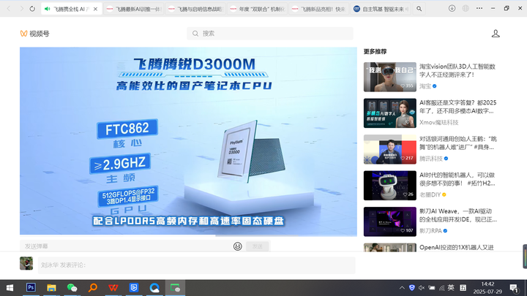Unmute via the muted volume tray icon
Viewport: 527px width, 296px height.
pos(422,288)
